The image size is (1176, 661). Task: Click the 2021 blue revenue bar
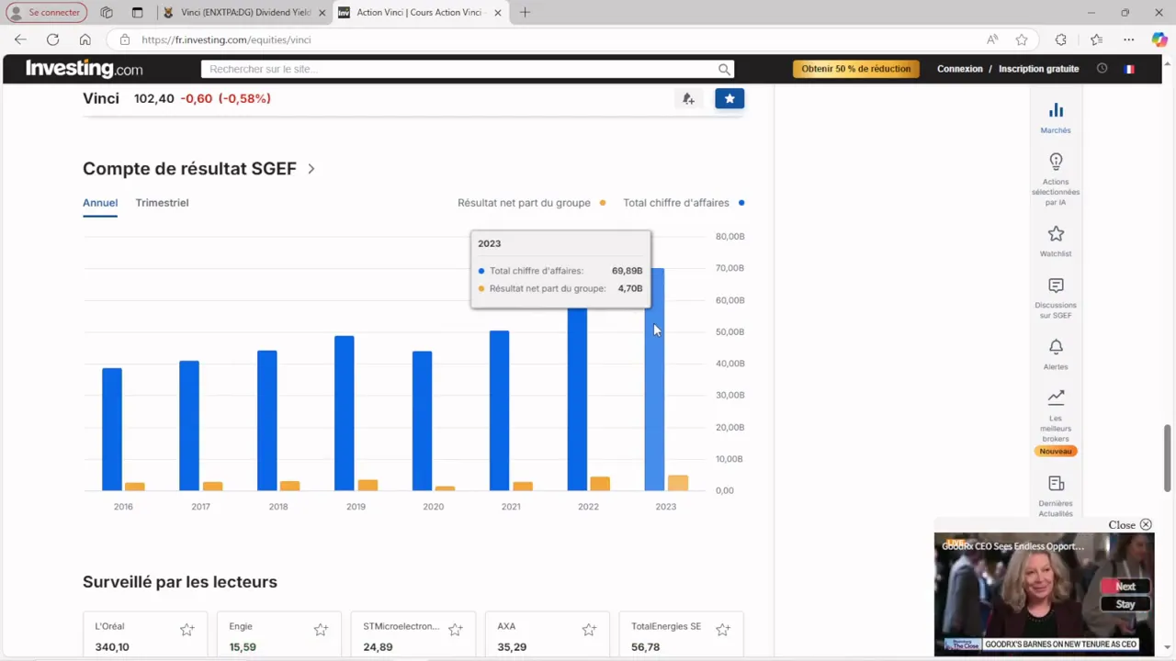pos(499,410)
